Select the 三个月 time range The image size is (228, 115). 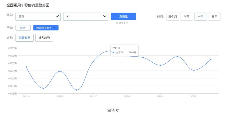(173, 17)
